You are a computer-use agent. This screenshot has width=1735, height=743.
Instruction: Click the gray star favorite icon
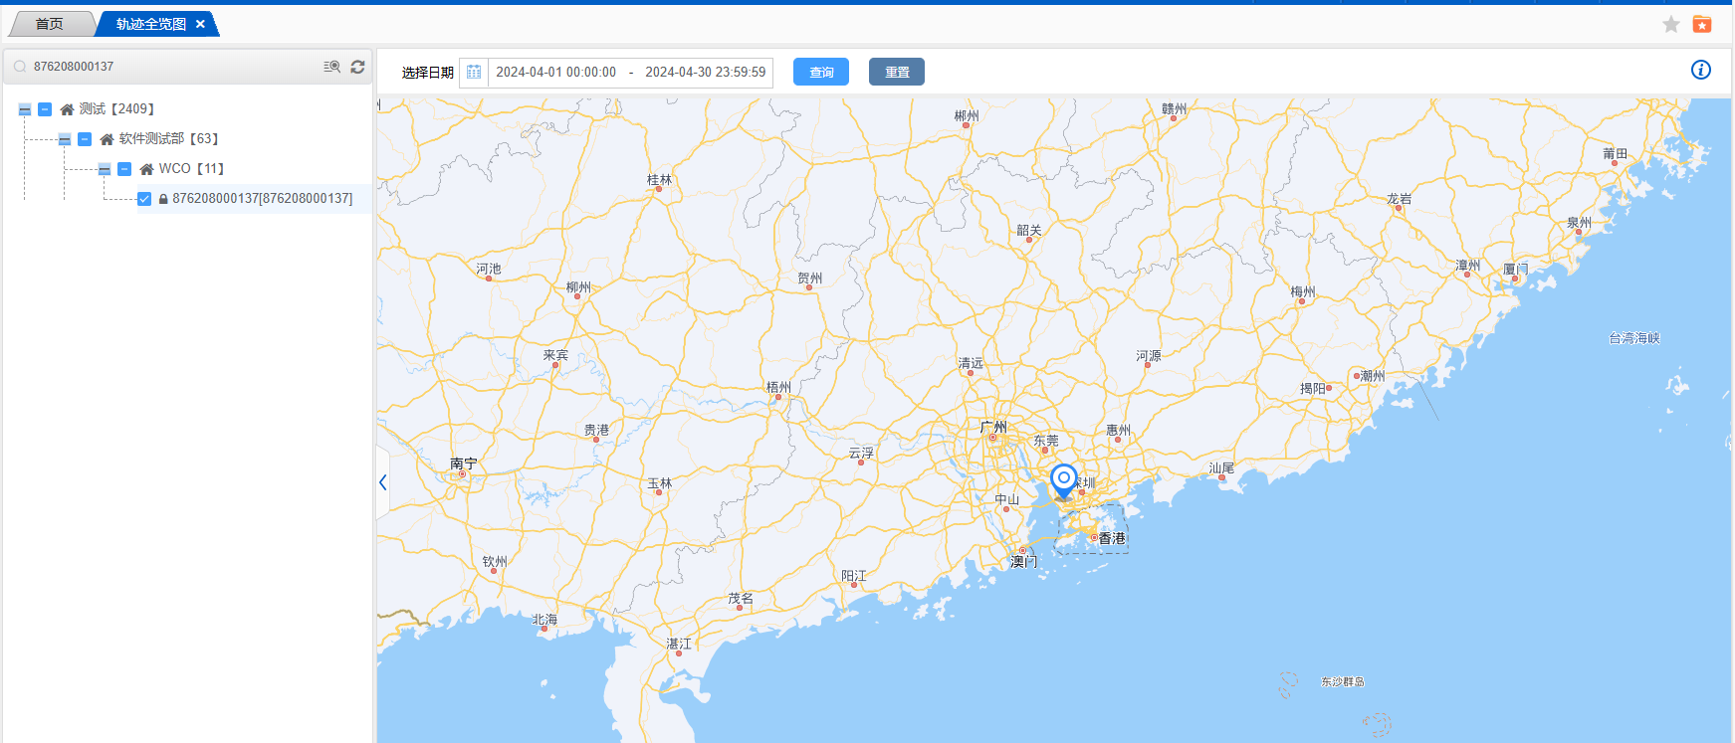click(1671, 24)
